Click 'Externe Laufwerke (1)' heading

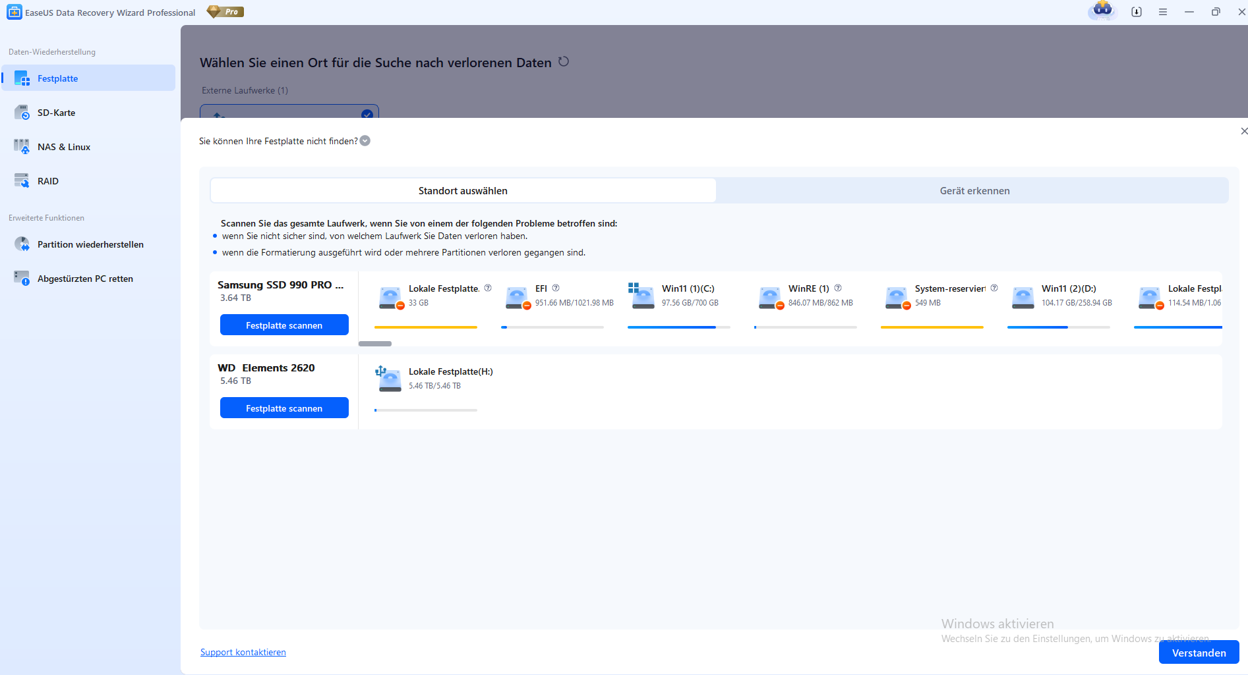coord(245,90)
